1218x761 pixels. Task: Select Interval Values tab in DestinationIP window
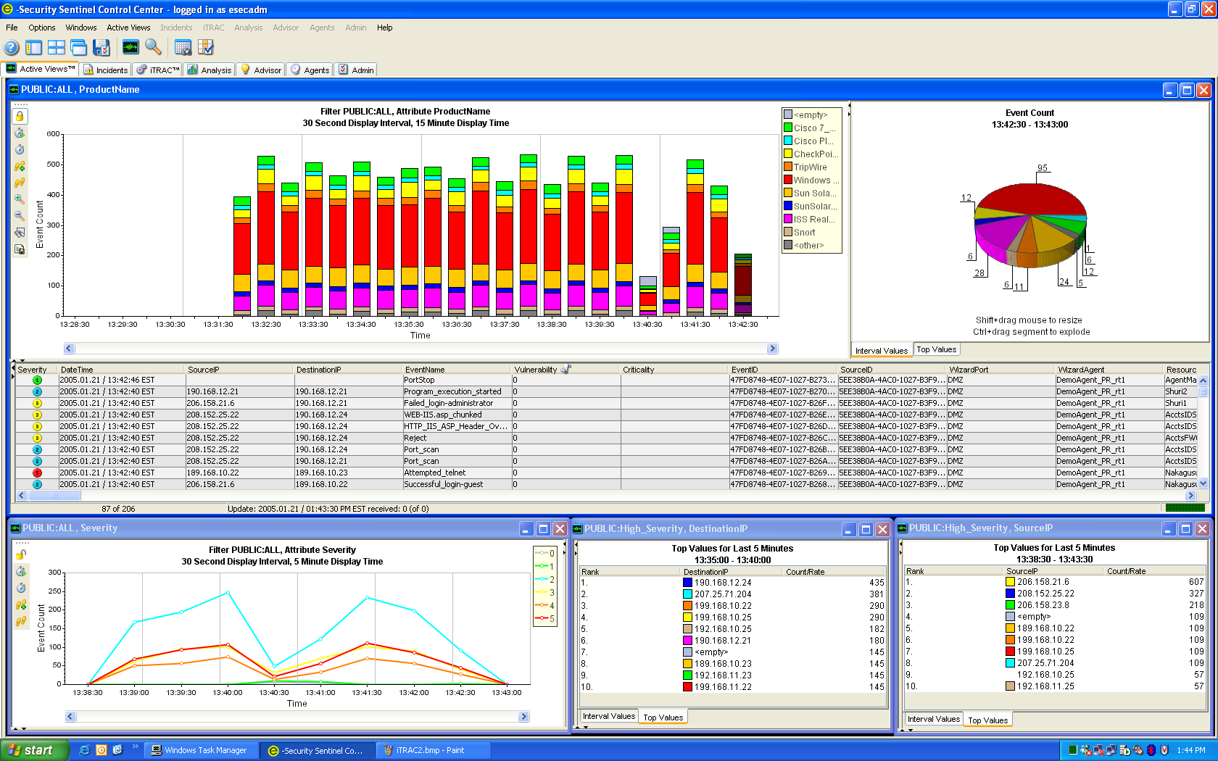pyautogui.click(x=609, y=716)
